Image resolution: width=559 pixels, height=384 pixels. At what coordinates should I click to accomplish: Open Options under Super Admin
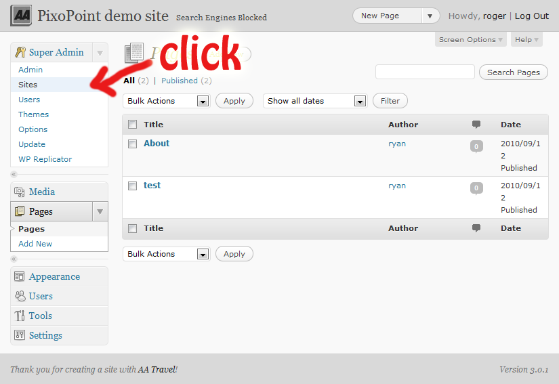(x=33, y=129)
